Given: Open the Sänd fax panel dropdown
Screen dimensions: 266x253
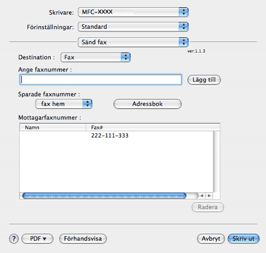Looking at the screenshot, I should pos(133,42).
